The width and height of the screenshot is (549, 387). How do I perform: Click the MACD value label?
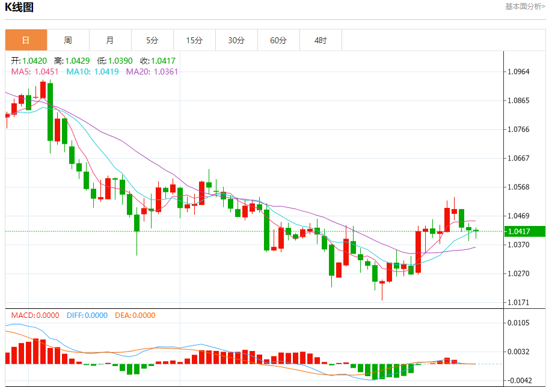pos(35,315)
